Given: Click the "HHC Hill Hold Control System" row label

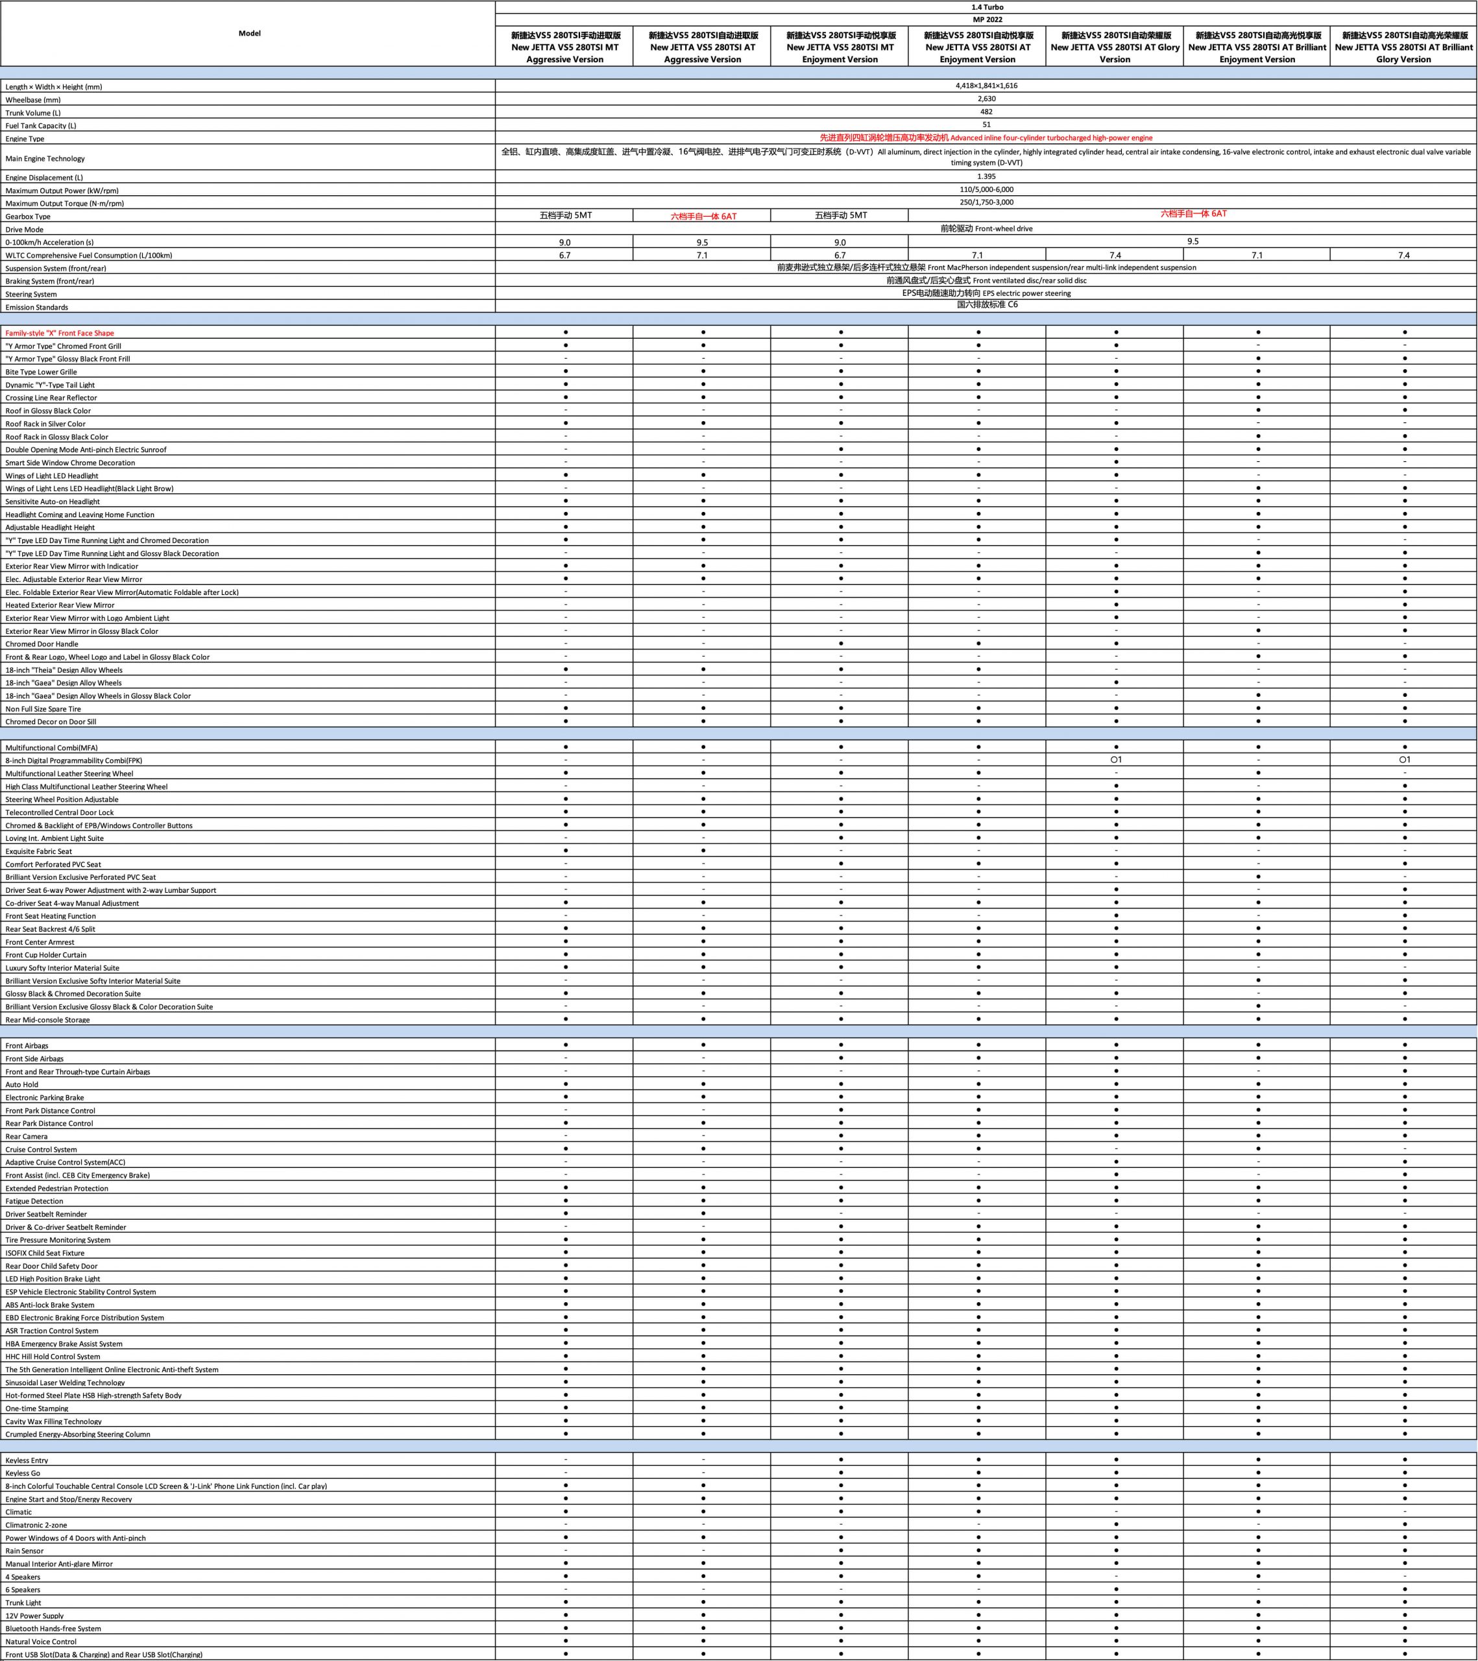Looking at the screenshot, I should [x=53, y=1356].
